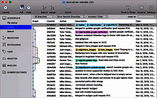157x98 pixels.
Task: Click the origin/bug/date-https branch label
Action: (86, 60)
